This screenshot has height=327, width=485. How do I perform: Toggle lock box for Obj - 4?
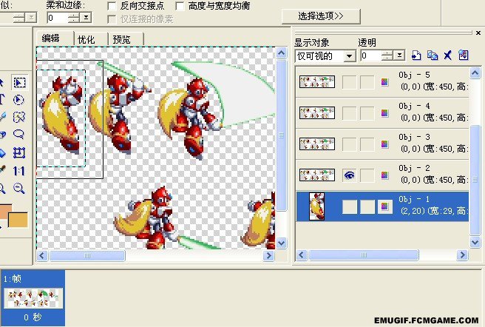click(x=367, y=113)
